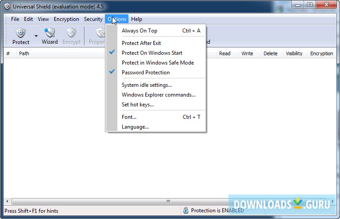Open the File menu
Screen dimensions: 340x219
click(x=15, y=19)
